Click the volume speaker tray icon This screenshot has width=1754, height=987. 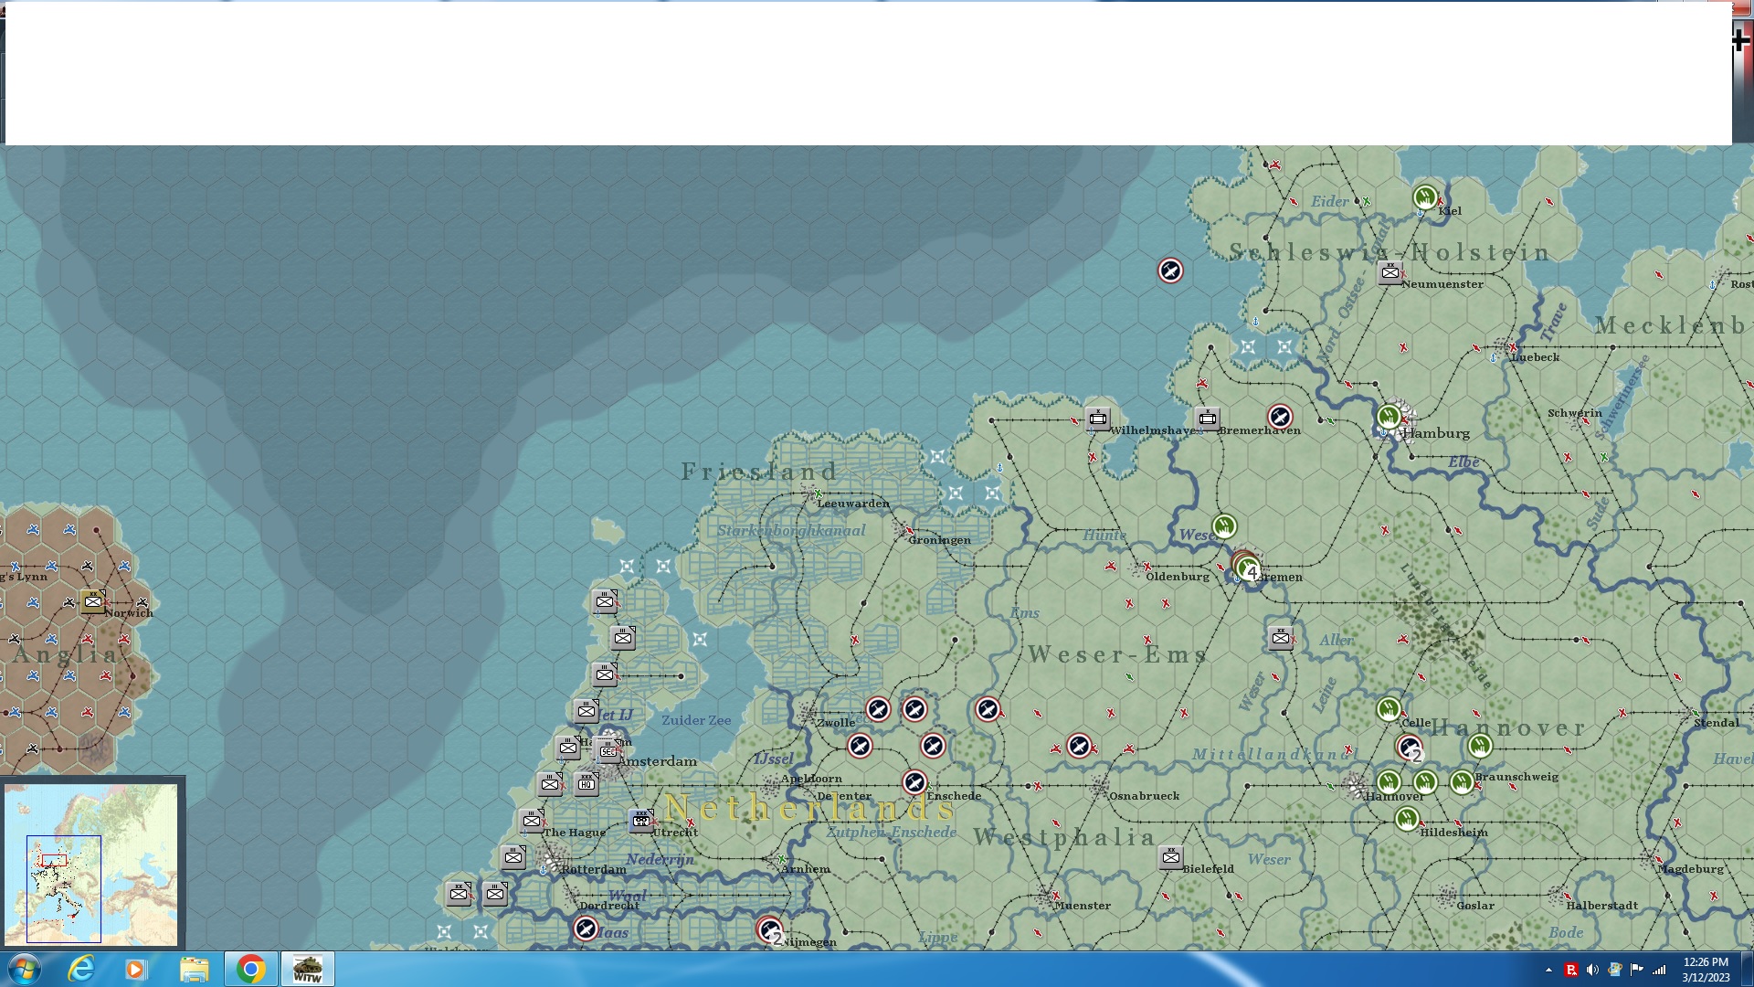1592,970
